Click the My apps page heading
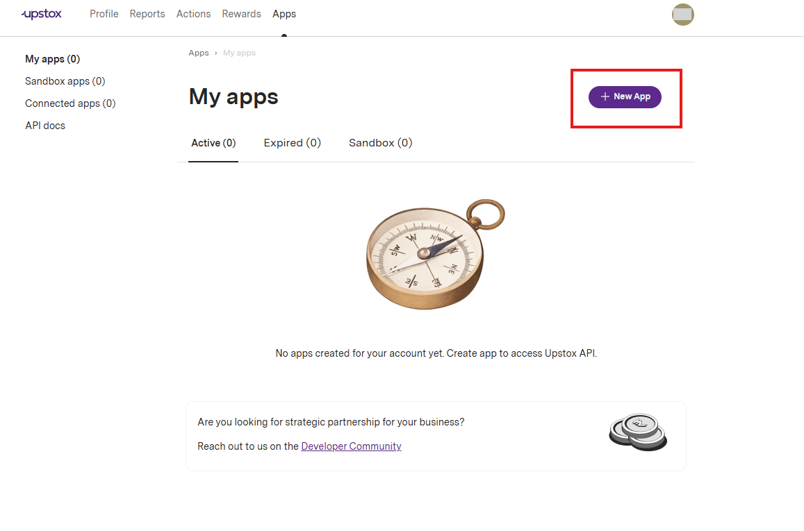 pyautogui.click(x=233, y=96)
